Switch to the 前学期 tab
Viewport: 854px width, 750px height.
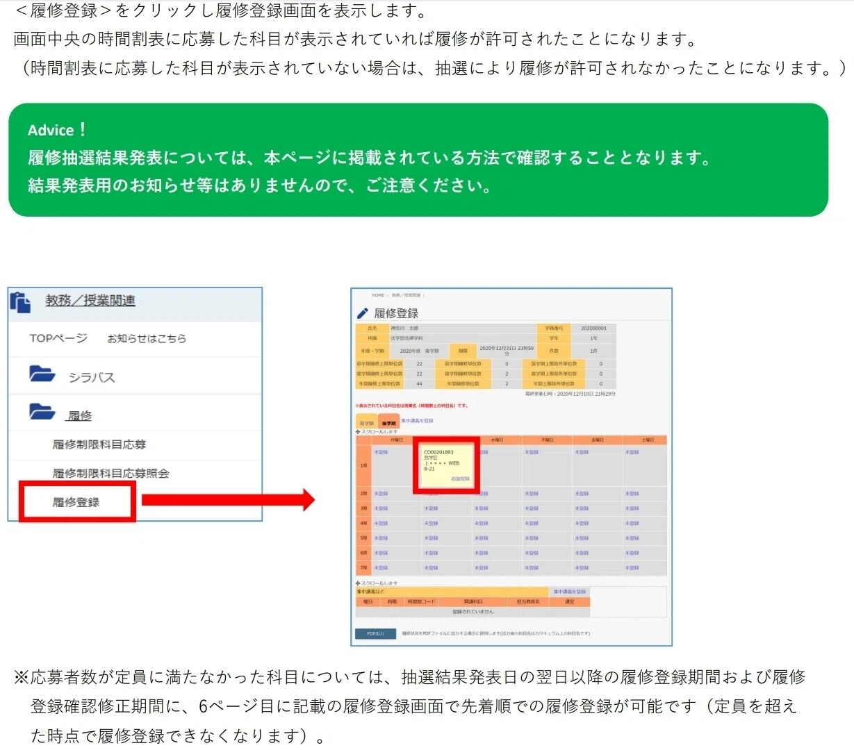[366, 422]
